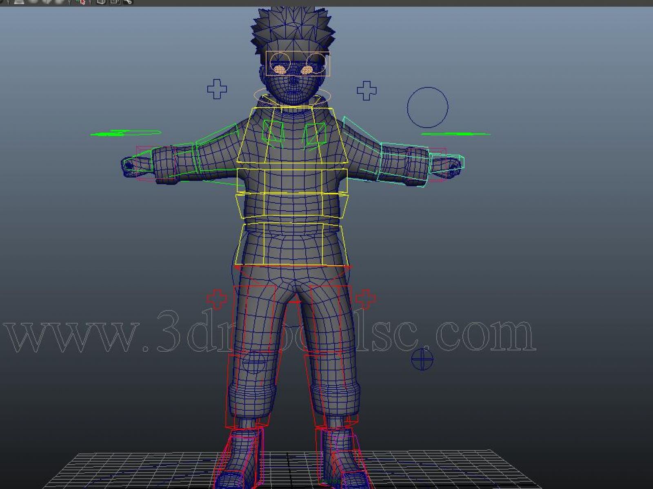Select flat green control above screen-left arm
This screenshot has width=653, height=489.
coord(126,133)
